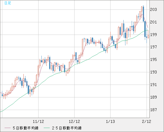Click the 197 price axis label
Screen dimensions: 164x132
coord(153,47)
